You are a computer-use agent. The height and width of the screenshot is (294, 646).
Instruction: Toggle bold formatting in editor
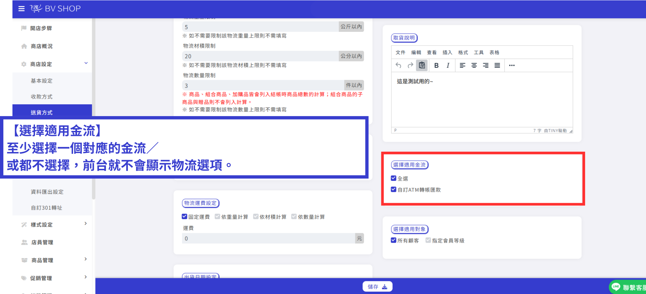(x=436, y=65)
